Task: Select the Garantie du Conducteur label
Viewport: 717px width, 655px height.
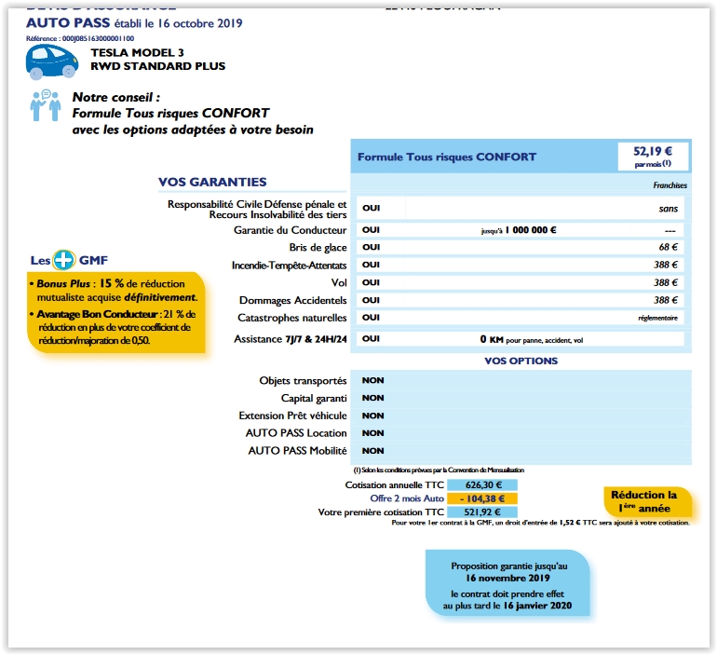Action: [x=290, y=230]
